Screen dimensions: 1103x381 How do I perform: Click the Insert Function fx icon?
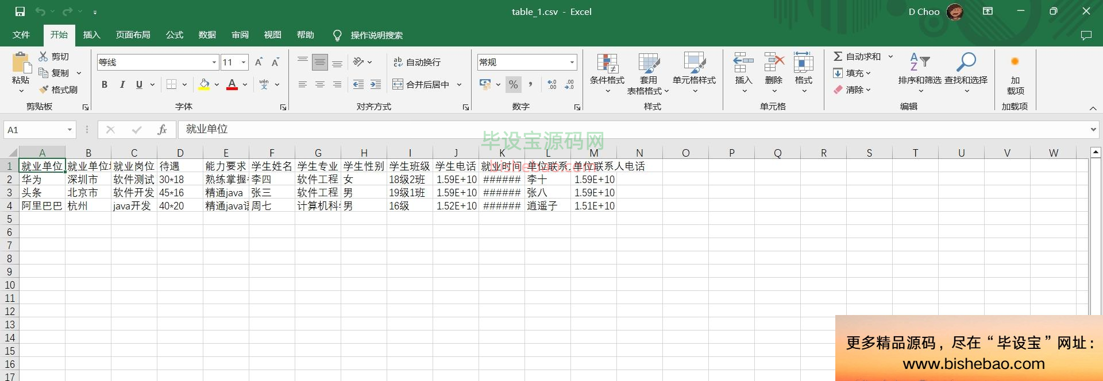(x=162, y=130)
